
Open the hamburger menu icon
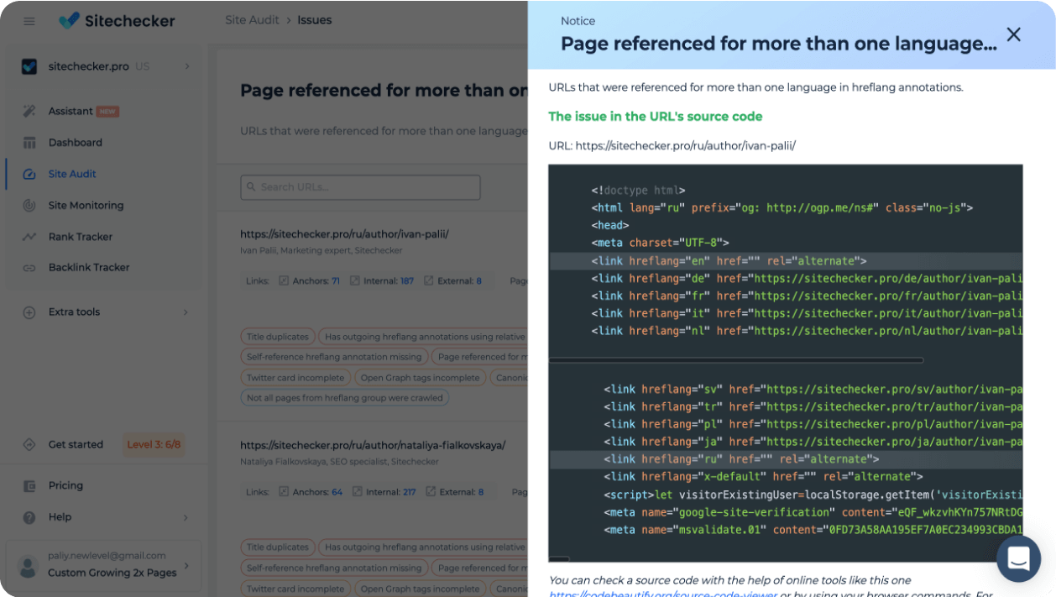(29, 21)
